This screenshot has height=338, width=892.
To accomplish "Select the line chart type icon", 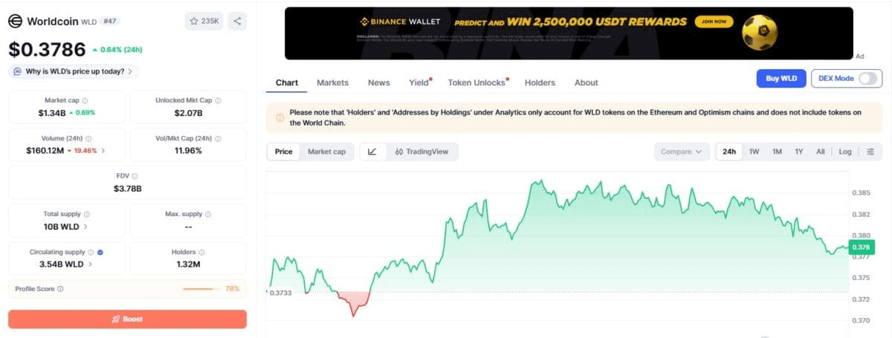I will pos(372,152).
